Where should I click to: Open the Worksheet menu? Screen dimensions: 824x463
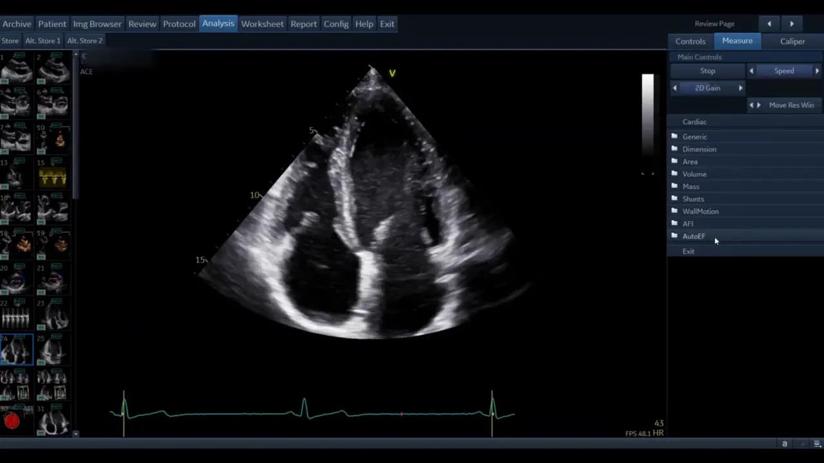262,24
